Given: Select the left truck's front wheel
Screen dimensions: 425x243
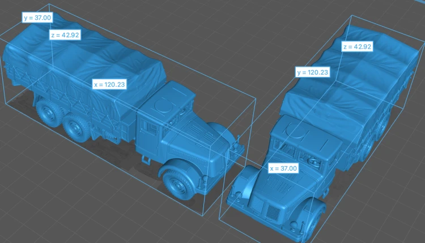Looking at the screenshot, I should (178, 185).
